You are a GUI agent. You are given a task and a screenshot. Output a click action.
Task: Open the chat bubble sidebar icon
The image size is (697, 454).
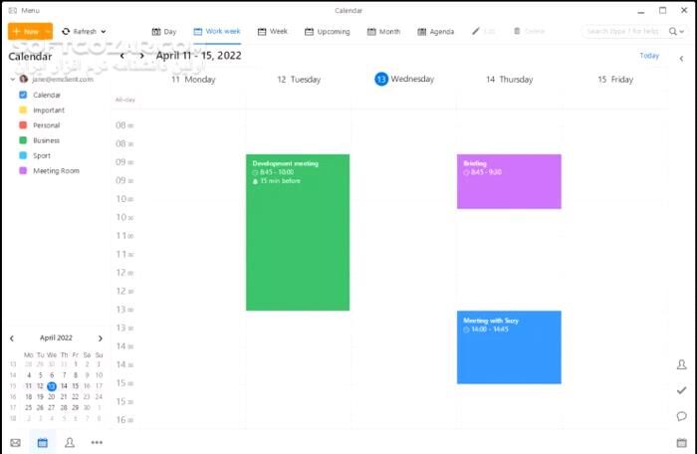pos(682,416)
